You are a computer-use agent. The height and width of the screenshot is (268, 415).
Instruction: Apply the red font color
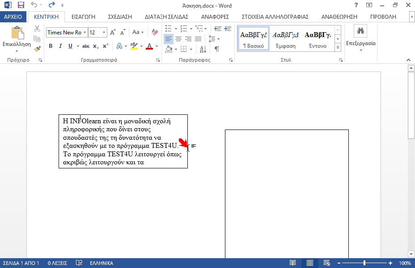click(149, 46)
